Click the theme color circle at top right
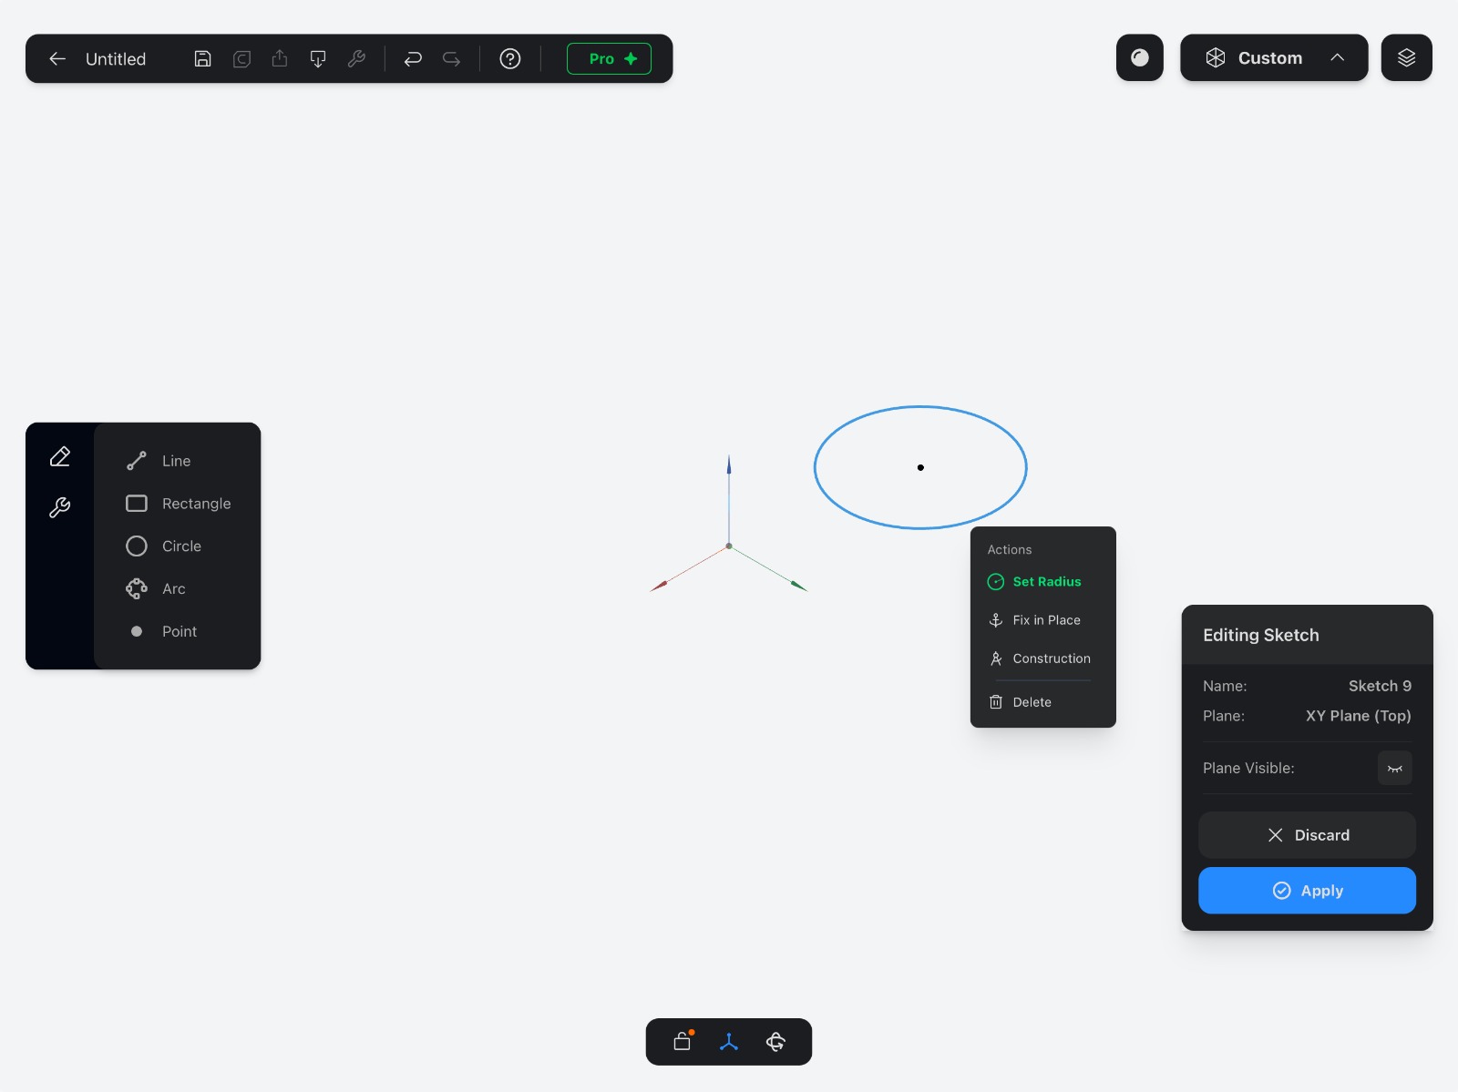Screen dimensions: 1458x1092 [1139, 57]
